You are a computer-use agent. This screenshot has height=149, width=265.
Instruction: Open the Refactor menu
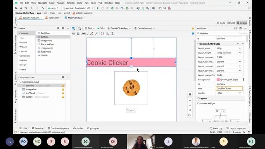(x=71, y=3)
